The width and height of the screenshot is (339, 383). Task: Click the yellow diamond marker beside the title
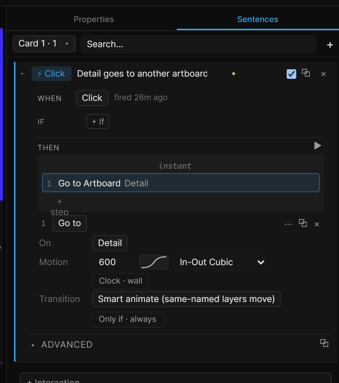point(234,74)
